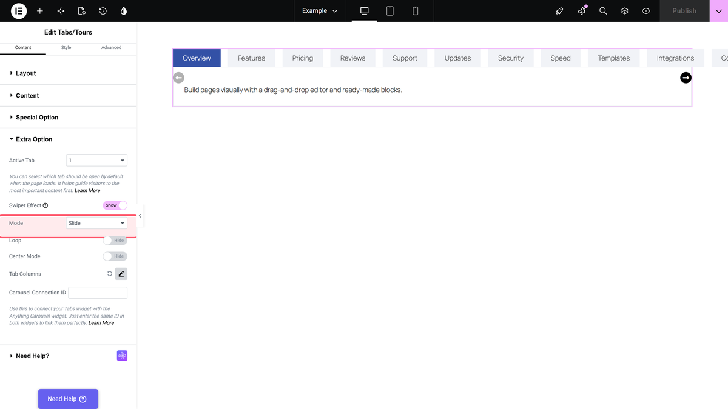The width and height of the screenshot is (728, 409).
Task: Go to next tab with right arrow
Action: (686, 78)
